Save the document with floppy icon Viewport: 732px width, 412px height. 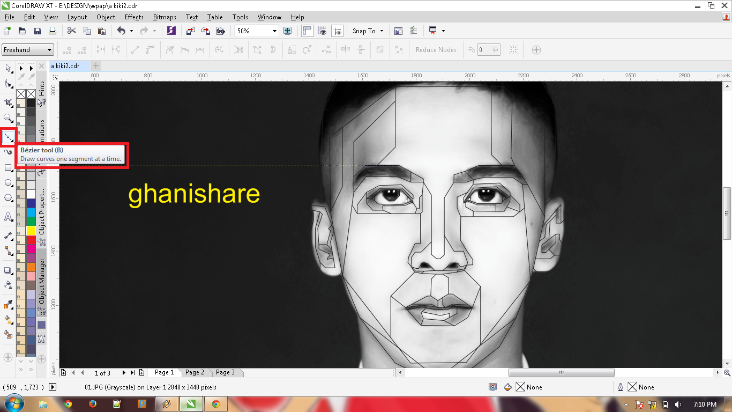tap(38, 31)
